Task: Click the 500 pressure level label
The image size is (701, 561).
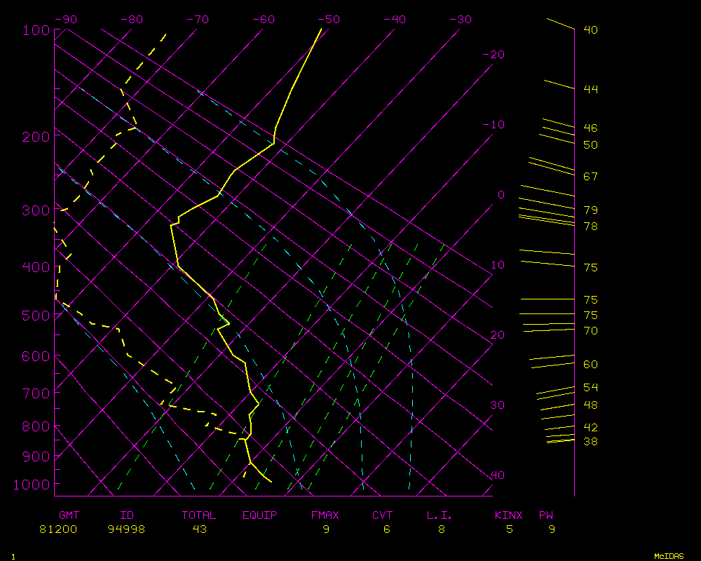Action: coord(35,316)
